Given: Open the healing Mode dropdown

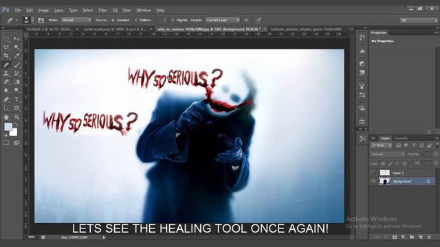Looking at the screenshot, I should (76, 20).
